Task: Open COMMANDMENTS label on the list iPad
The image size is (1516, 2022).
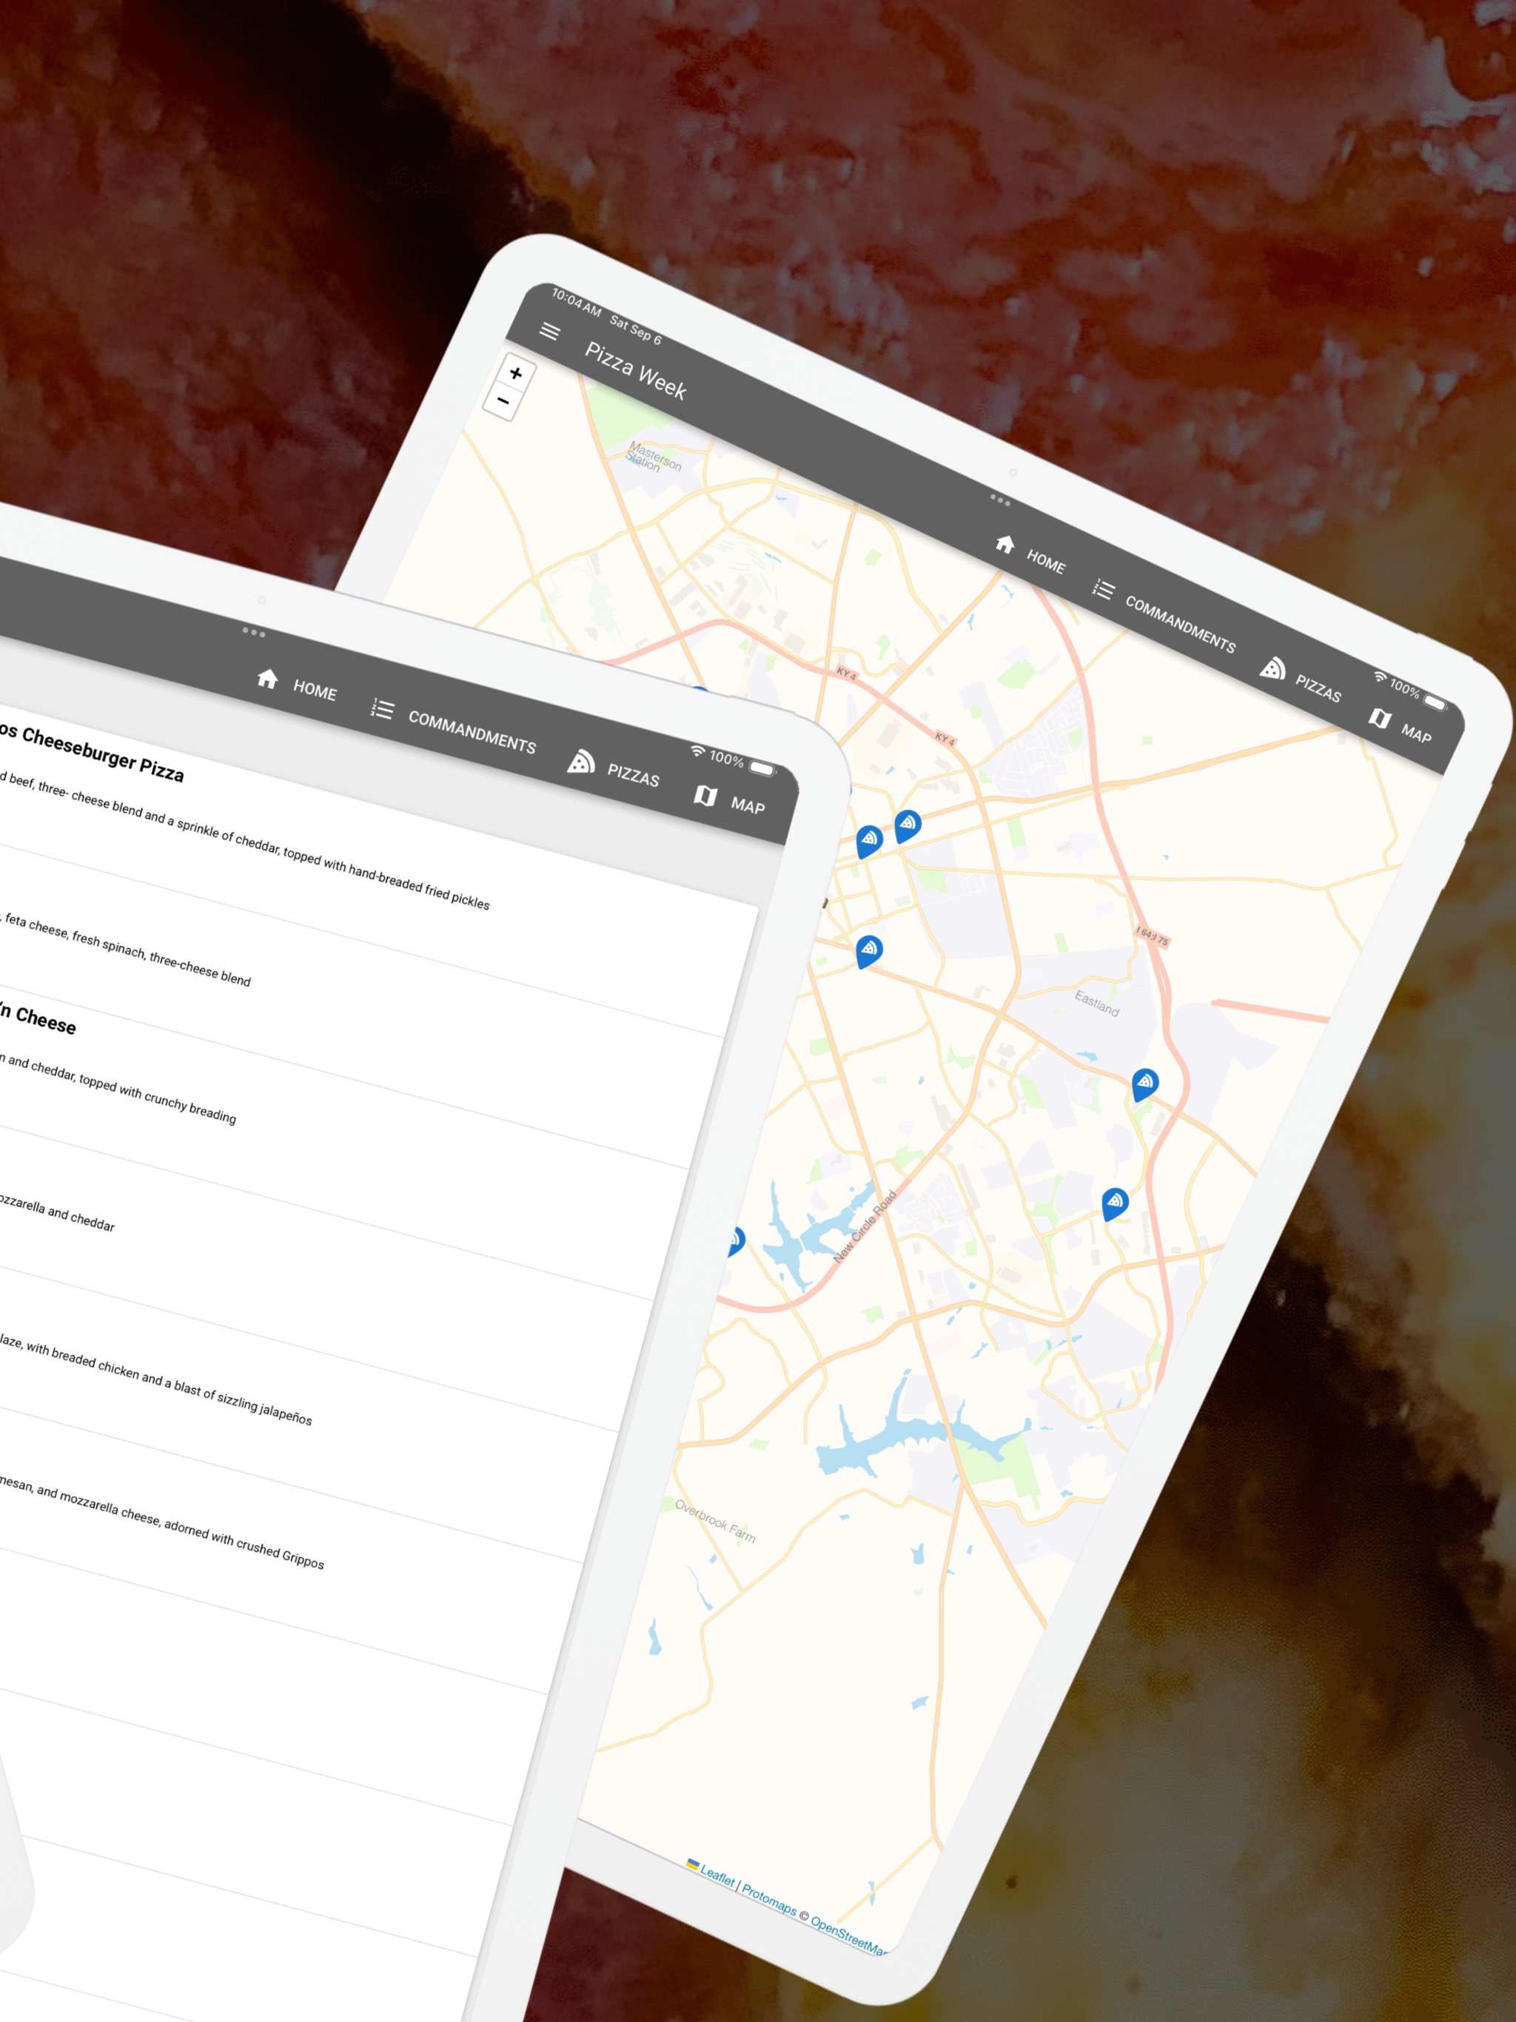Action: click(472, 732)
